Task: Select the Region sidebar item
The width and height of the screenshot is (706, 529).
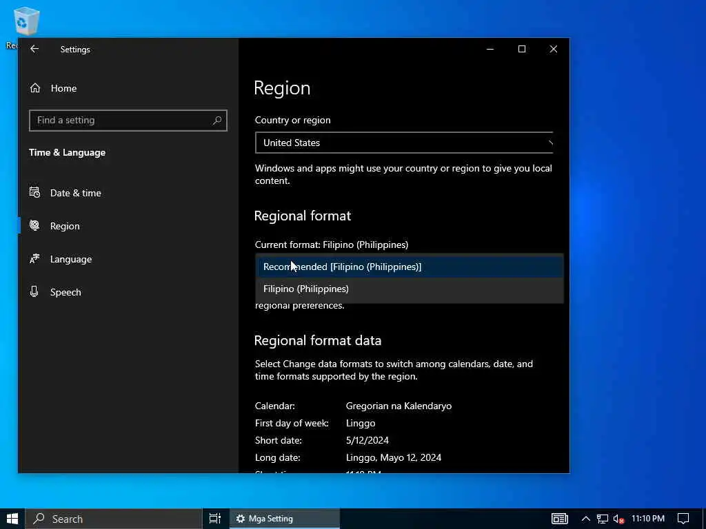Action: 54,226
